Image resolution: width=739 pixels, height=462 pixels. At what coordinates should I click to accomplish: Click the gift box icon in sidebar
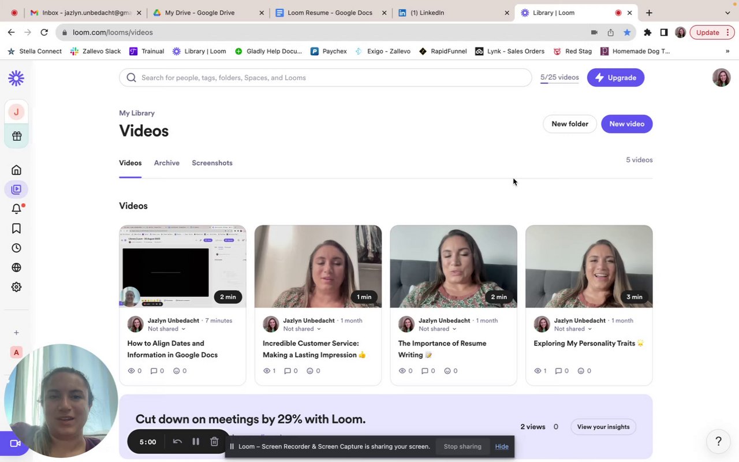(x=16, y=136)
